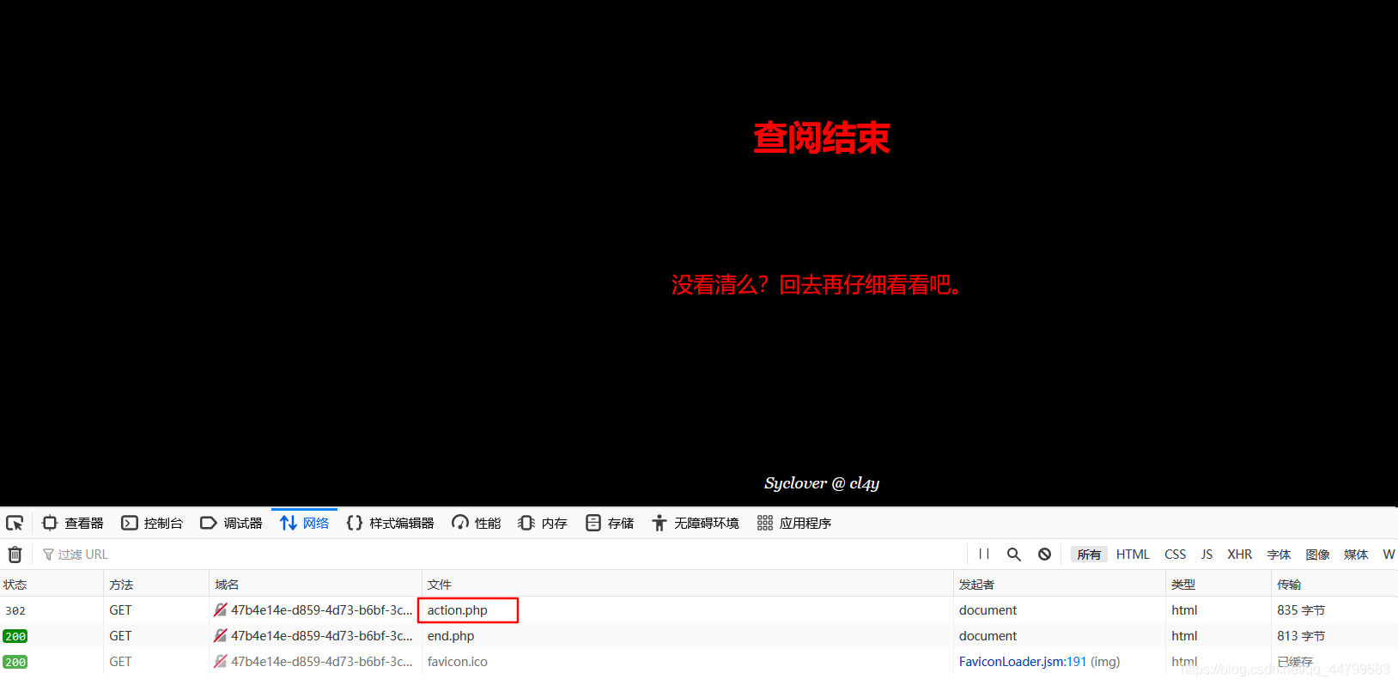Toggle the Fonts (字体) filter
Image resolution: width=1398 pixels, height=685 pixels.
(x=1279, y=555)
